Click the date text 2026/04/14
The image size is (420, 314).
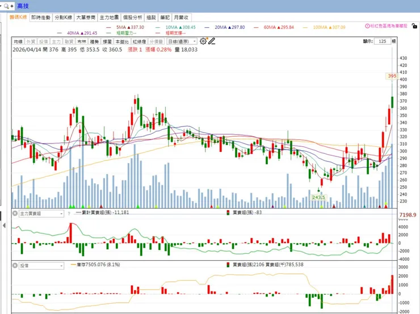point(27,49)
